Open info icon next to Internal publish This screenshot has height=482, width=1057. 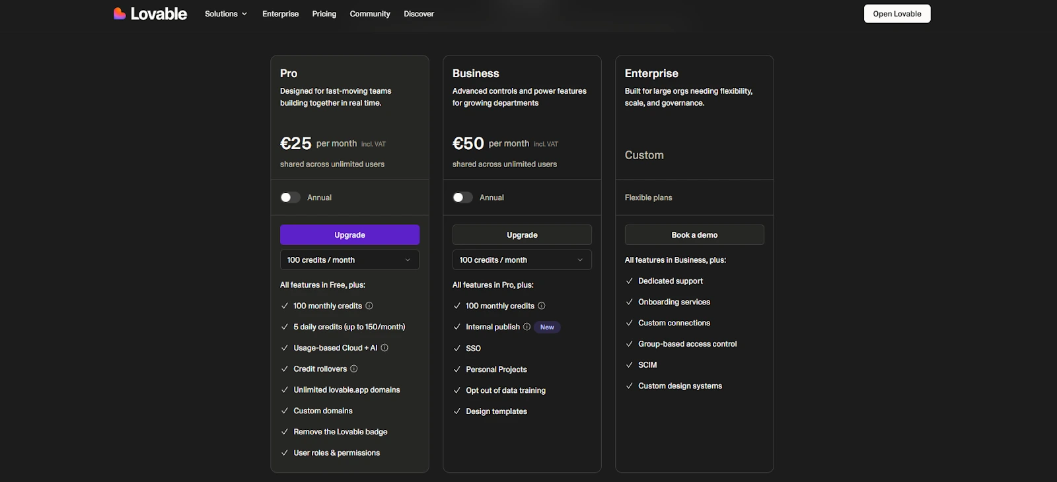pos(527,327)
